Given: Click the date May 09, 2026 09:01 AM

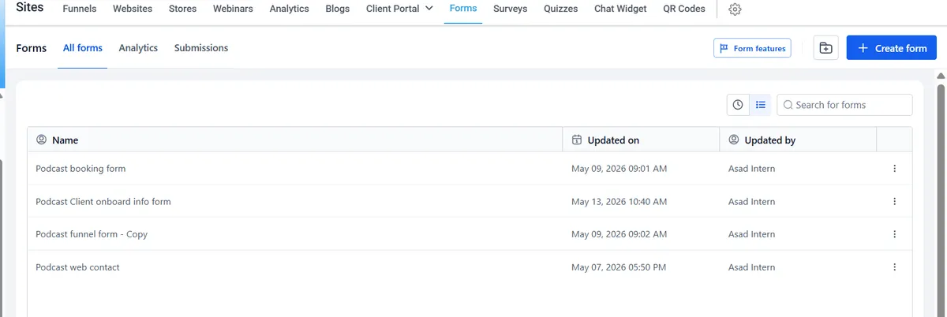Looking at the screenshot, I should tap(619, 169).
